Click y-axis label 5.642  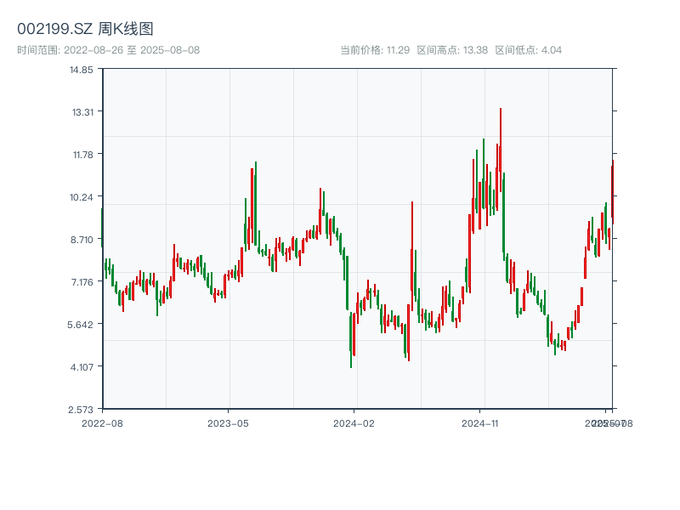80,325
